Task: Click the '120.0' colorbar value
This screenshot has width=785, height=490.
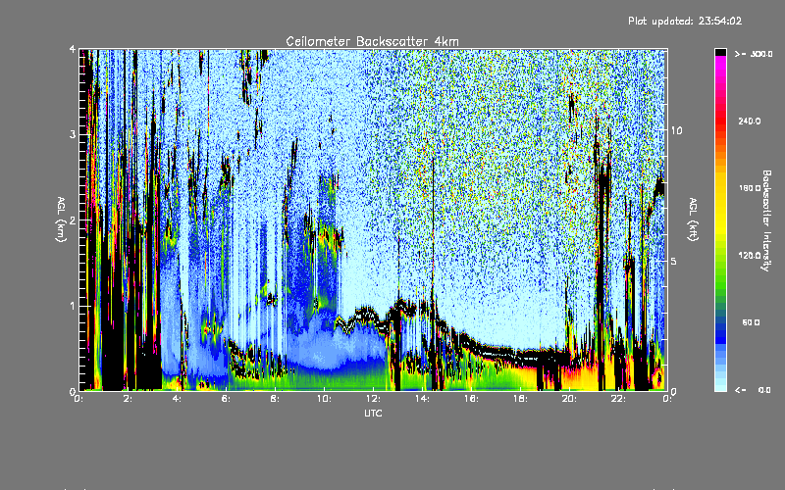Action: point(750,256)
